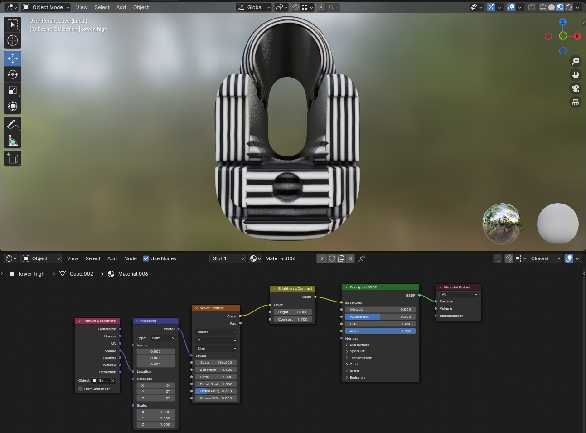Unlink Material.006 with the X button
The width and height of the screenshot is (586, 433).
[350, 258]
